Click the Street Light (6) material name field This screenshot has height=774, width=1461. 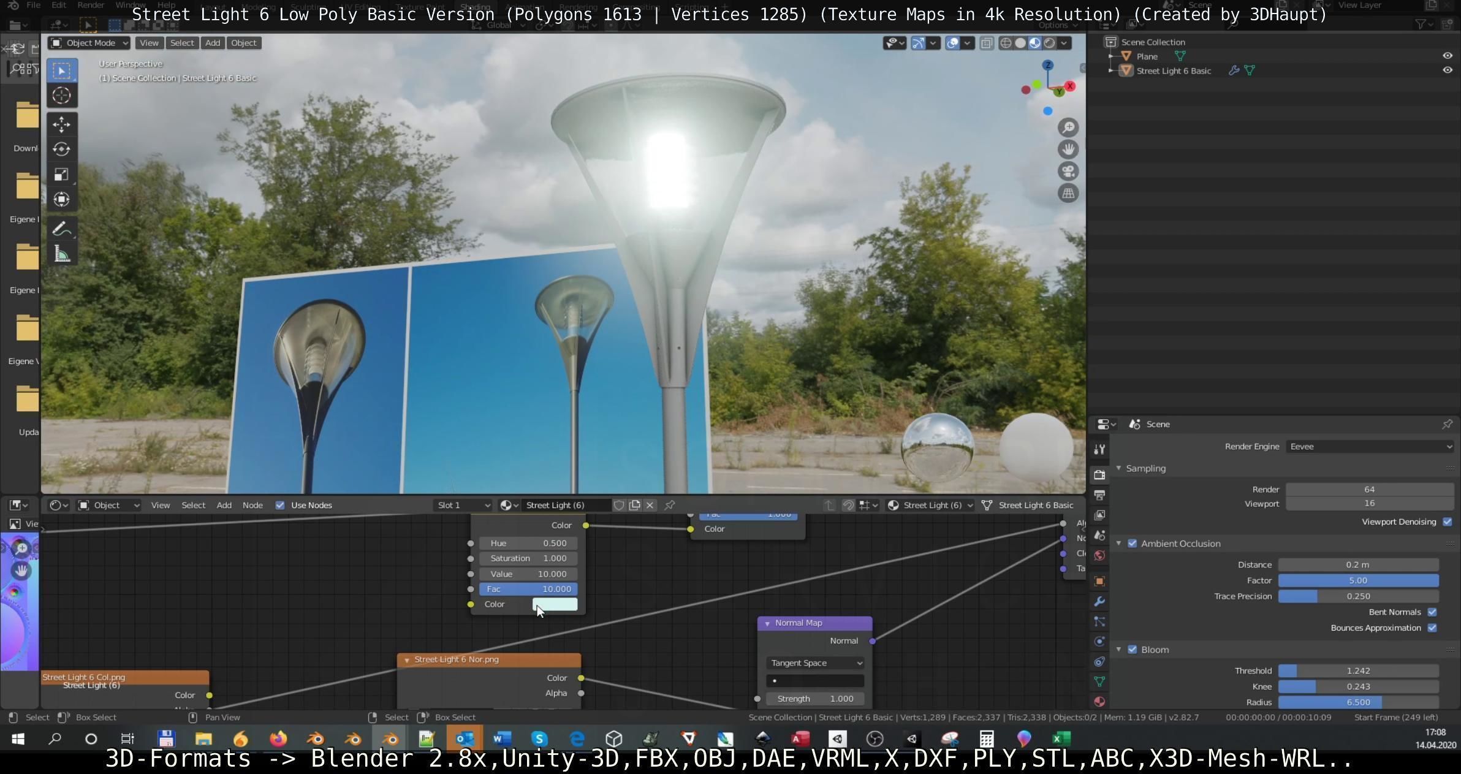[x=566, y=505]
